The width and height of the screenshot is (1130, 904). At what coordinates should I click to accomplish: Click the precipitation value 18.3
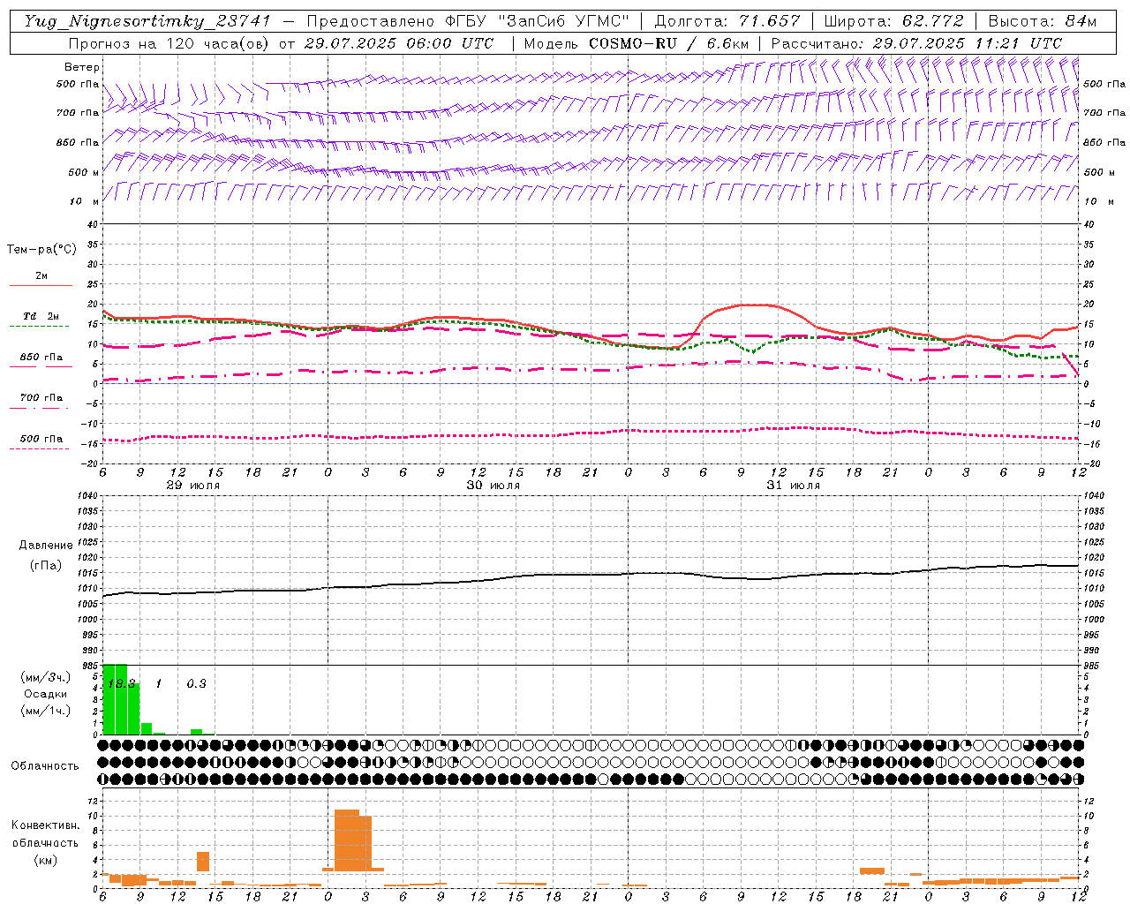(121, 684)
